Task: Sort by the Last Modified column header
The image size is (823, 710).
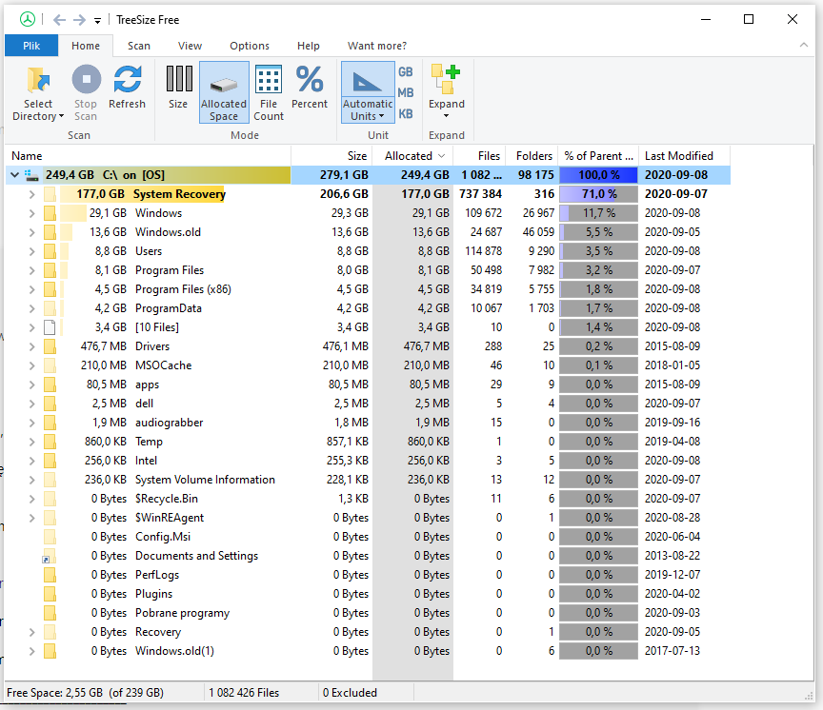Action: pyautogui.click(x=683, y=156)
